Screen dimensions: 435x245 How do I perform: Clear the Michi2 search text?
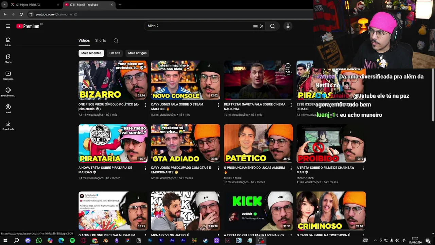point(262,26)
